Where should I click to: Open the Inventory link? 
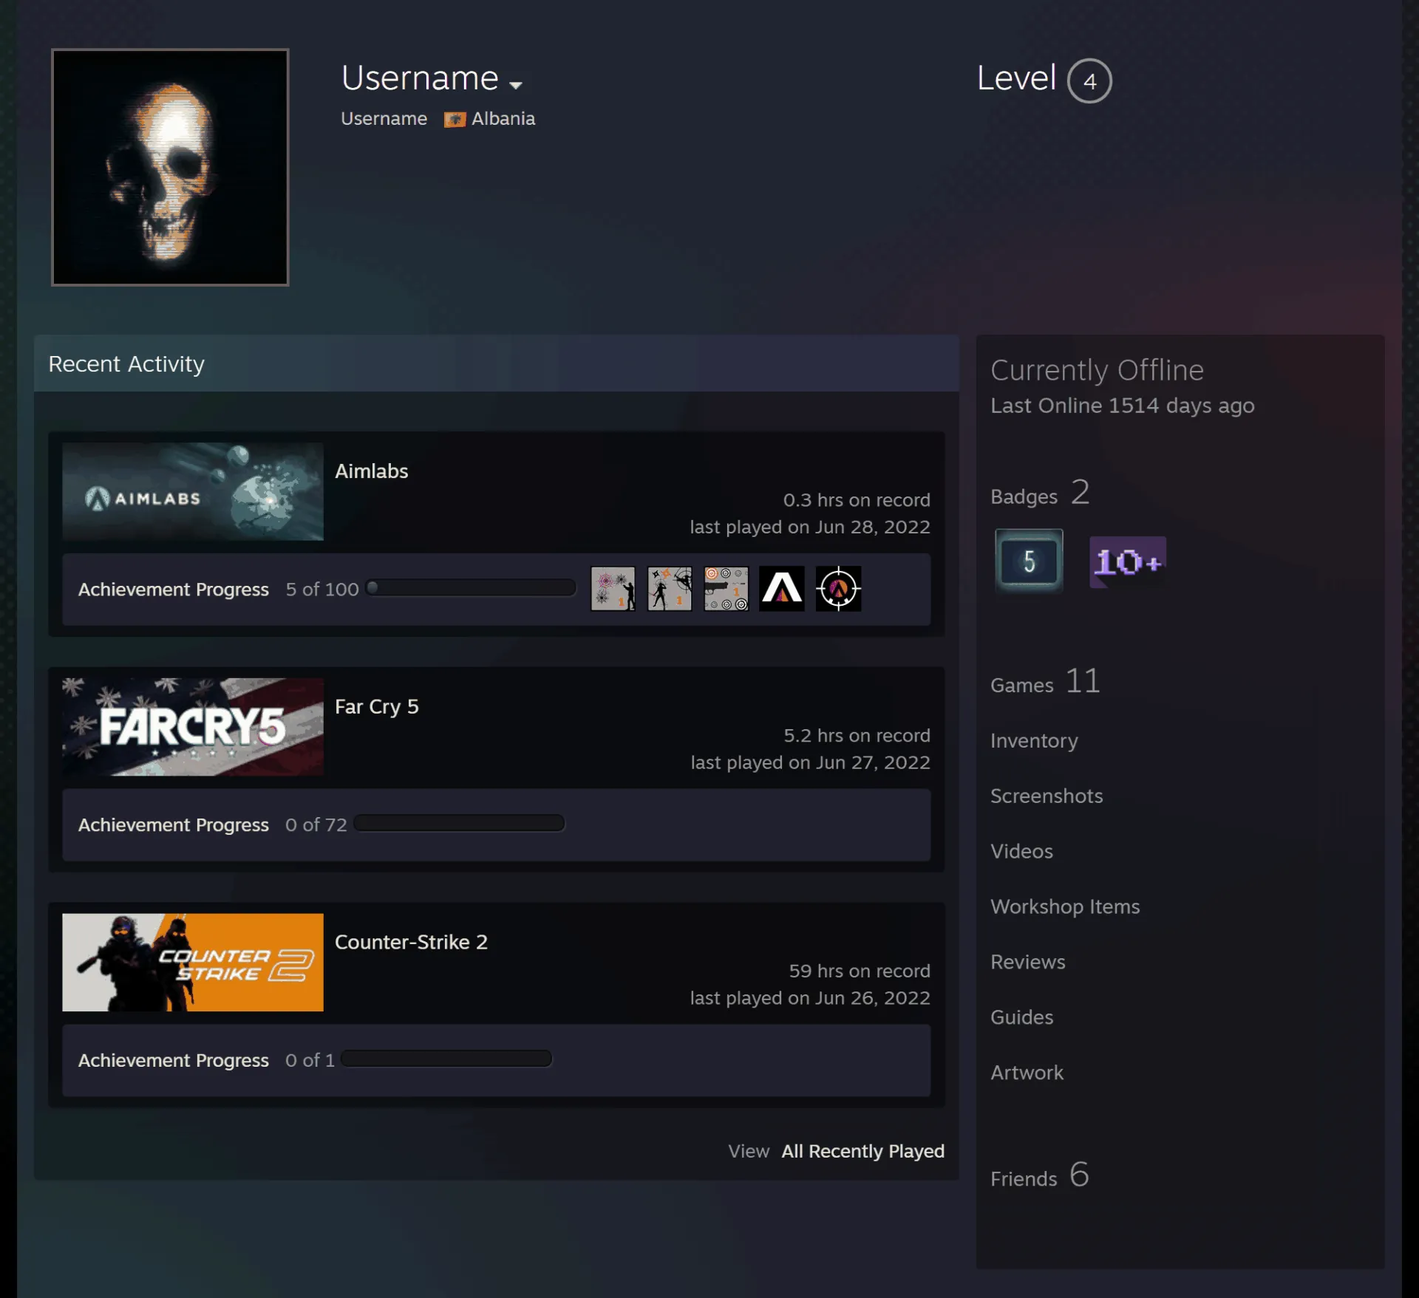(1034, 741)
